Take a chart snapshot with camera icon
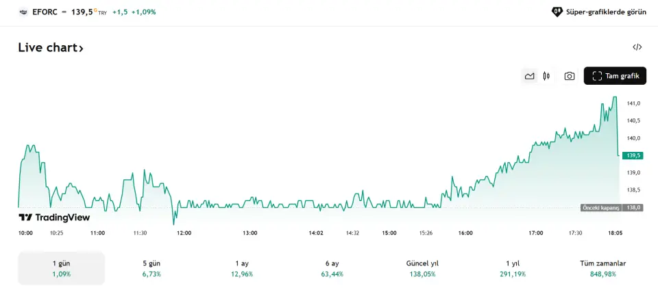The height and width of the screenshot is (288, 658). tap(569, 76)
